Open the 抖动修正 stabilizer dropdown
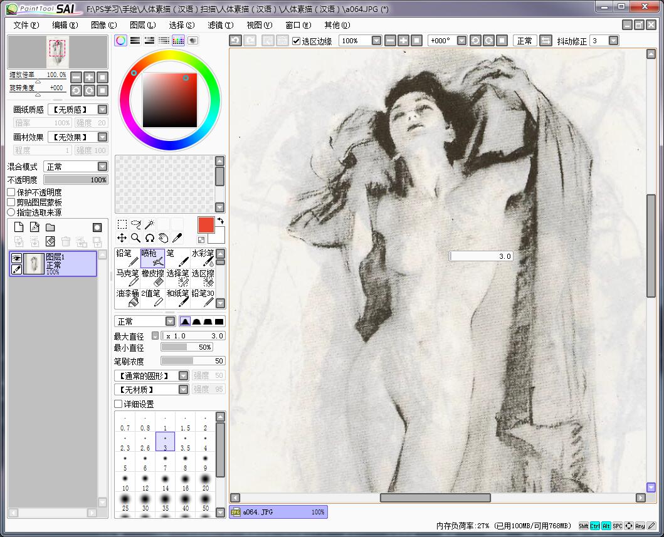This screenshot has width=664, height=537. 613,41
